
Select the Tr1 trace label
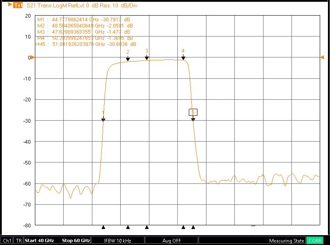(x=18, y=5)
